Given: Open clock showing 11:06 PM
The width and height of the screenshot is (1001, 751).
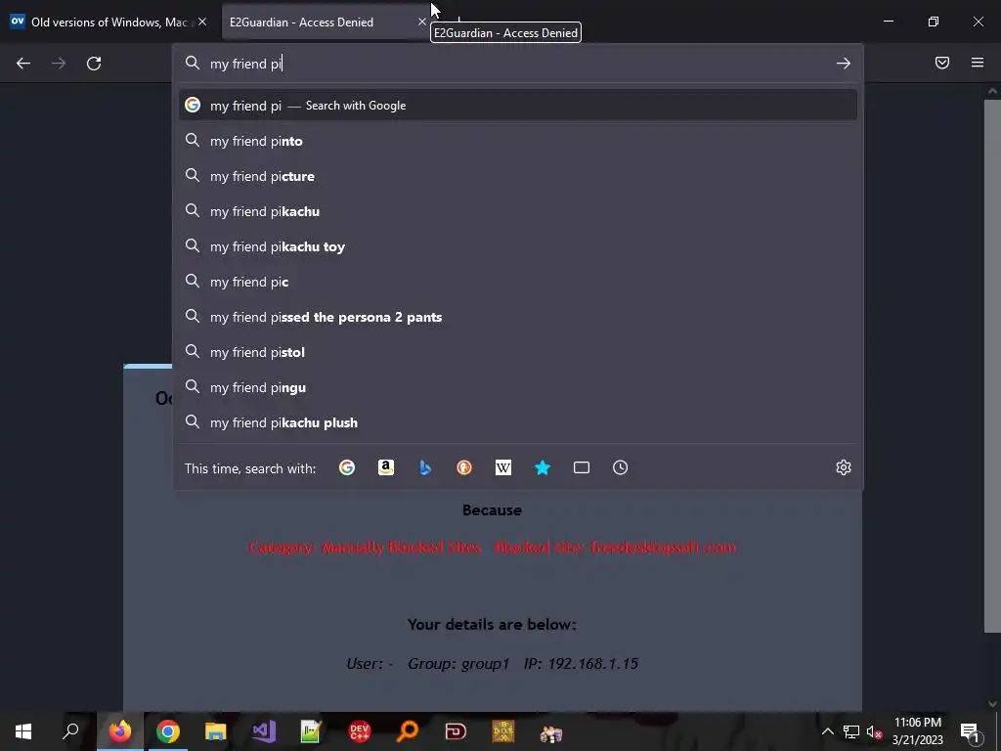Looking at the screenshot, I should [x=917, y=731].
